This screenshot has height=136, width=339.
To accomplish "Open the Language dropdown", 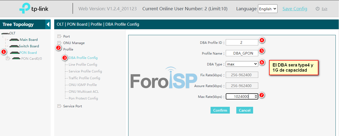I will coord(267,9).
